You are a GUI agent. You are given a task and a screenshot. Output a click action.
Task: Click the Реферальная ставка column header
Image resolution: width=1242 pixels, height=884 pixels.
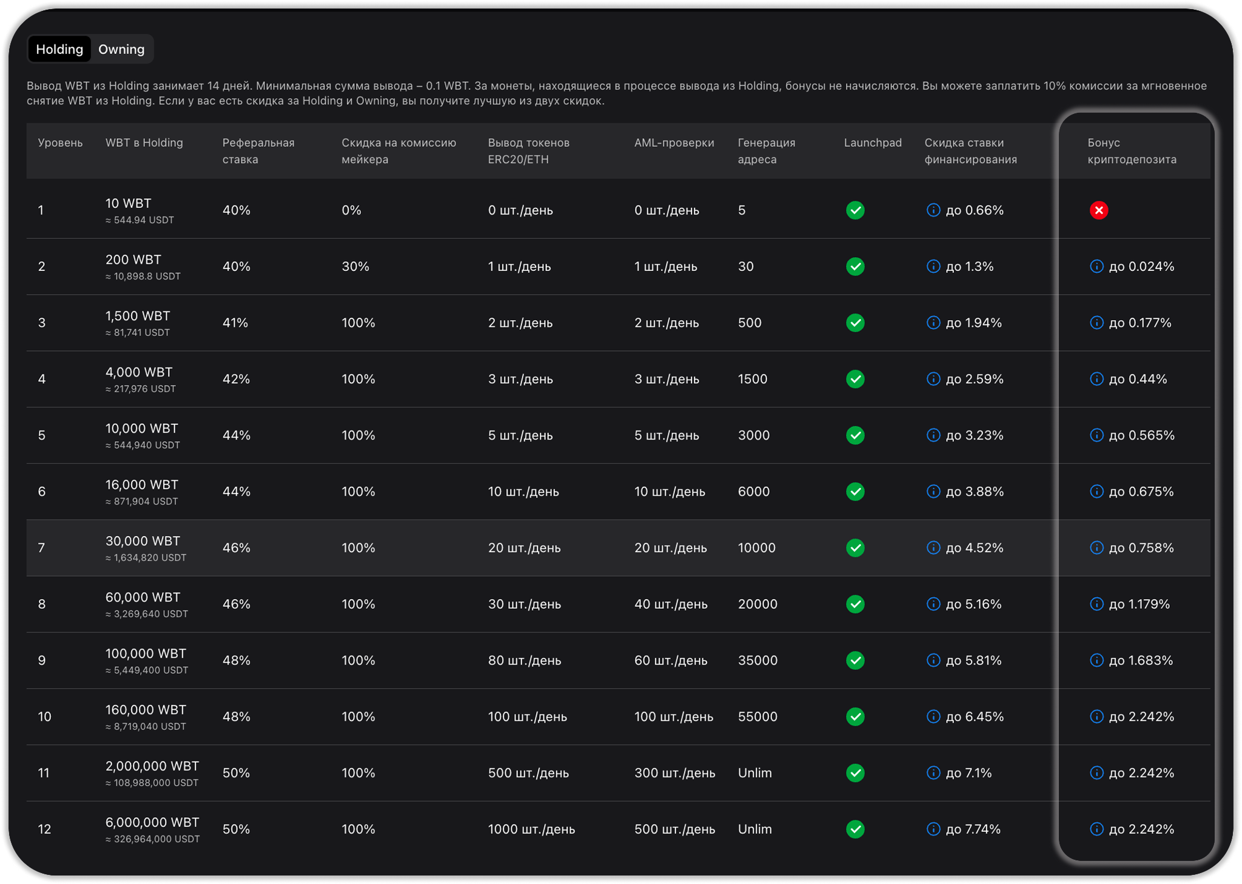258,151
